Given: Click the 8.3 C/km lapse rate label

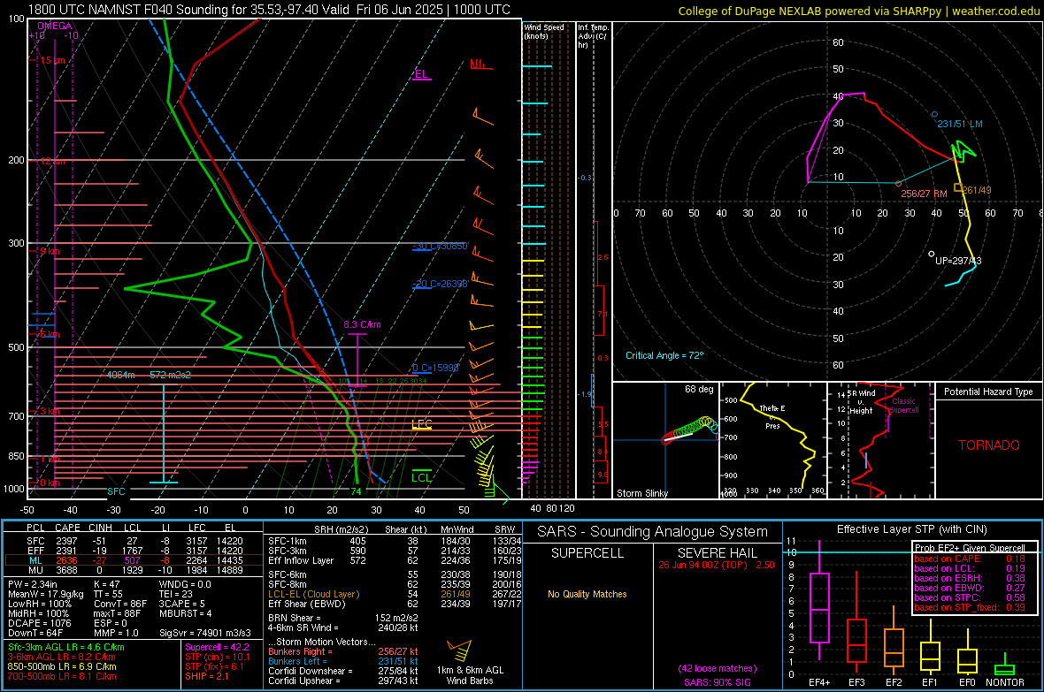Looking at the screenshot, I should pos(362,324).
